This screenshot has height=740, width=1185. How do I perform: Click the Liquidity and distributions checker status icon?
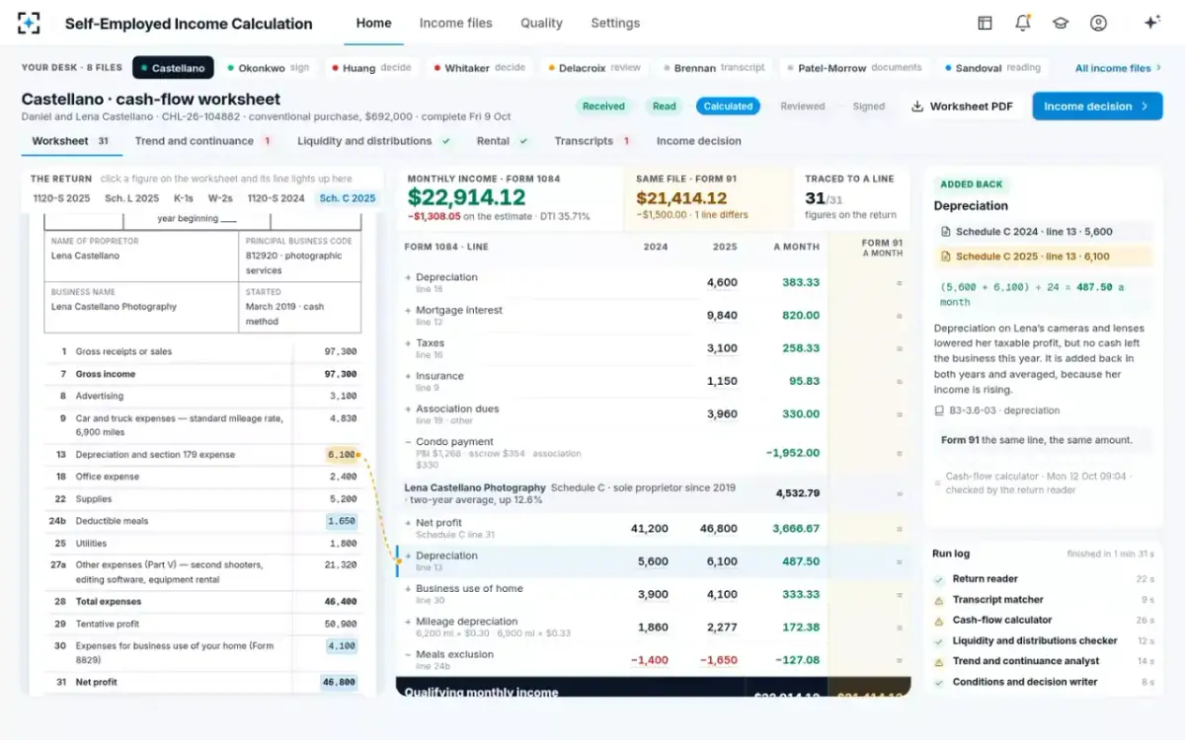coord(939,641)
